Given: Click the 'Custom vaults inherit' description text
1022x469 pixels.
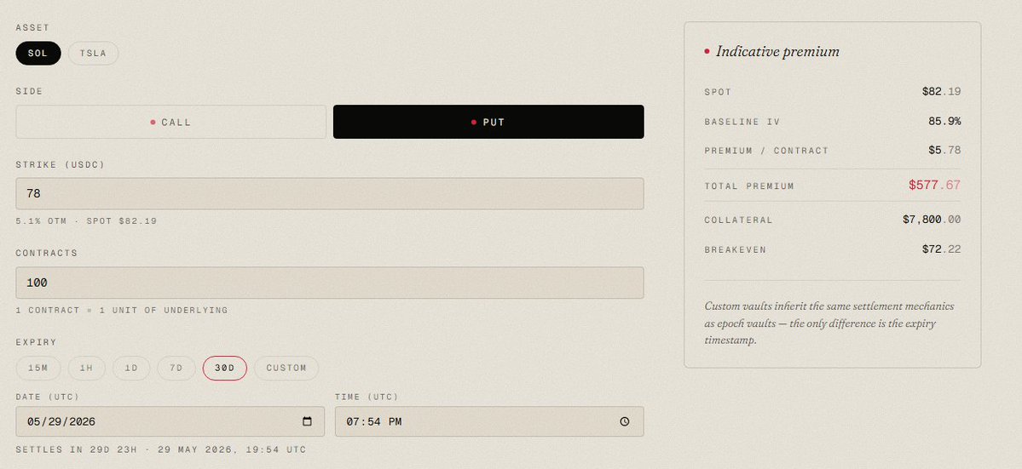Looking at the screenshot, I should pyautogui.click(x=829, y=323).
